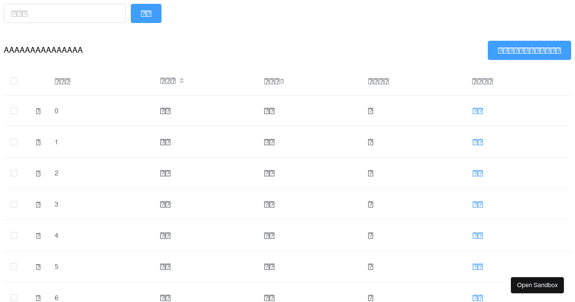Check the checkbox on row 0
The height and width of the screenshot is (302, 575).
click(14, 110)
